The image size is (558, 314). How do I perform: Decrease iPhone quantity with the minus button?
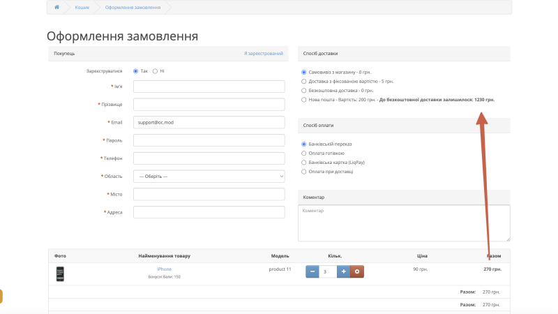click(x=312, y=271)
